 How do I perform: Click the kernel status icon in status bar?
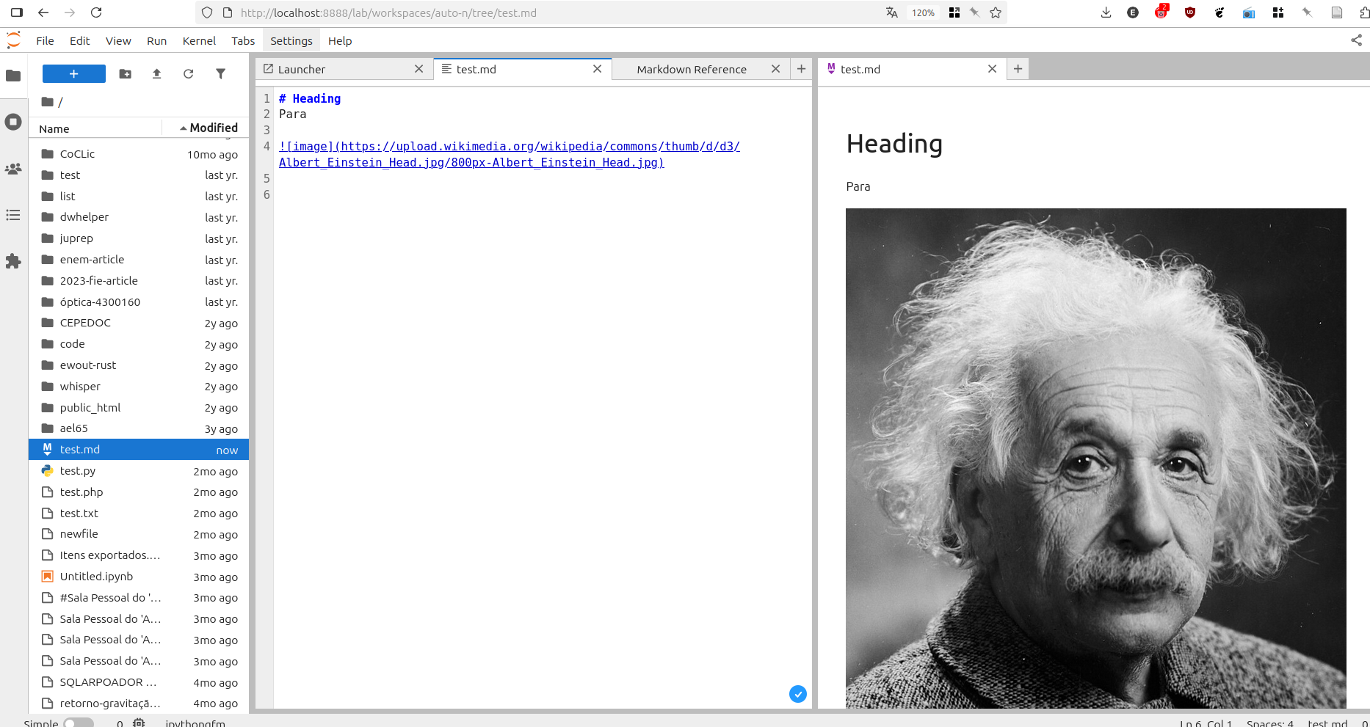[139, 723]
